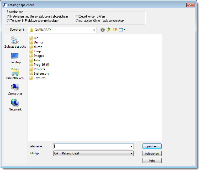Expand the Dateiname history dropdown arrow
This screenshot has width=201, height=172.
point(131,146)
